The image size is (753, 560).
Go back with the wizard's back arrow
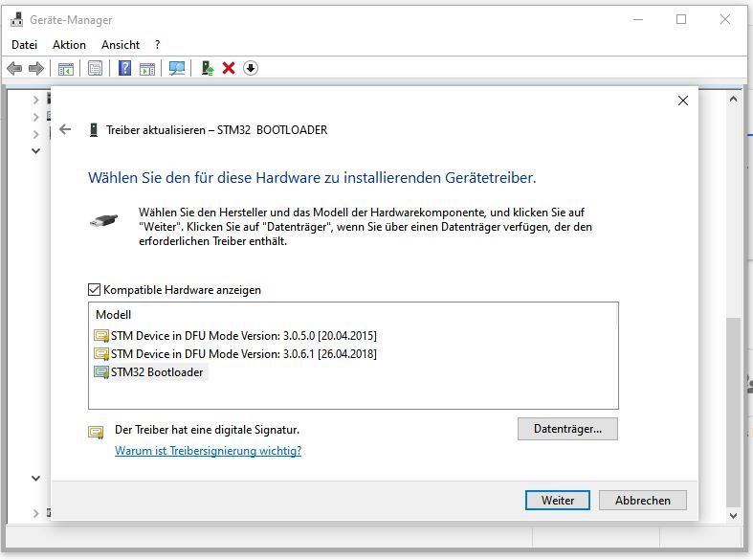pos(65,129)
